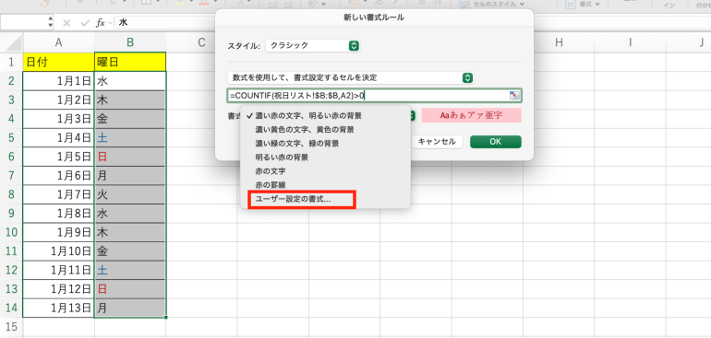The height and width of the screenshot is (338, 711).
Task: Select row 1 header
Action: tap(11, 62)
